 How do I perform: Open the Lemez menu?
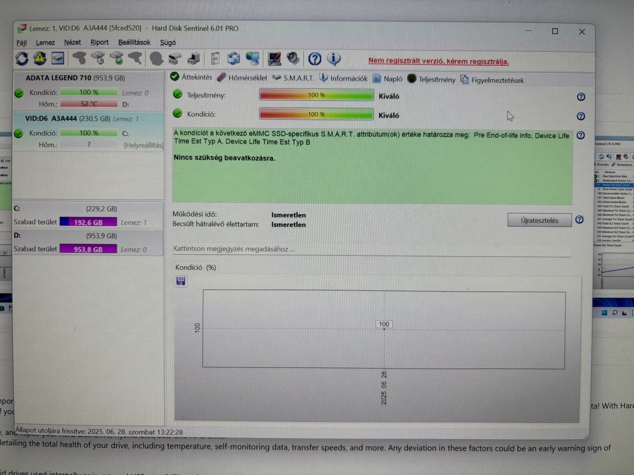(x=45, y=42)
